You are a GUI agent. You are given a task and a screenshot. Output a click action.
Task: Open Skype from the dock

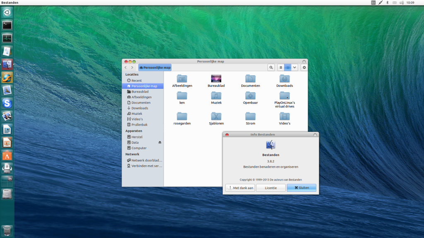pyautogui.click(x=7, y=103)
